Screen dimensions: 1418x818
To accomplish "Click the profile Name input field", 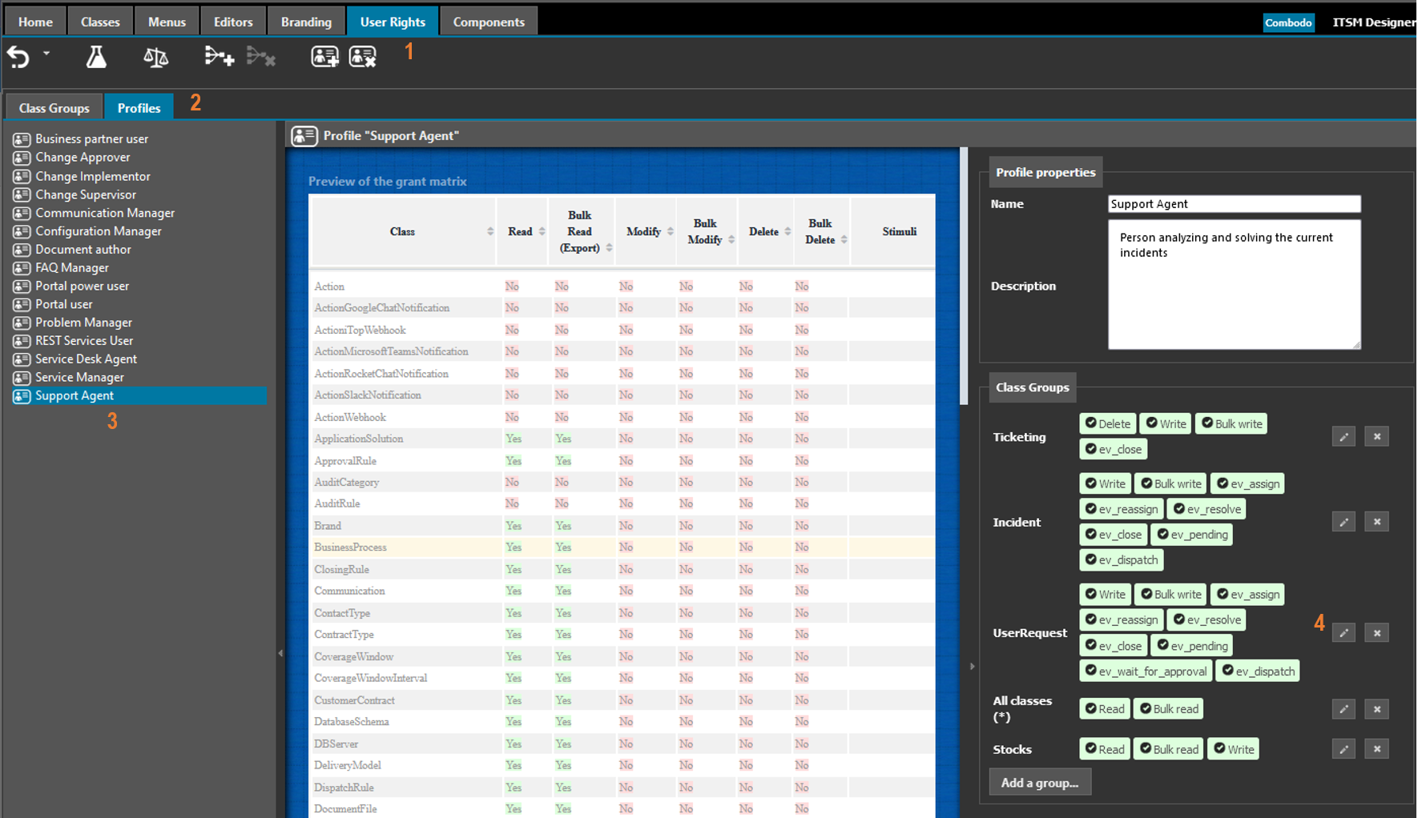I will (x=1233, y=204).
